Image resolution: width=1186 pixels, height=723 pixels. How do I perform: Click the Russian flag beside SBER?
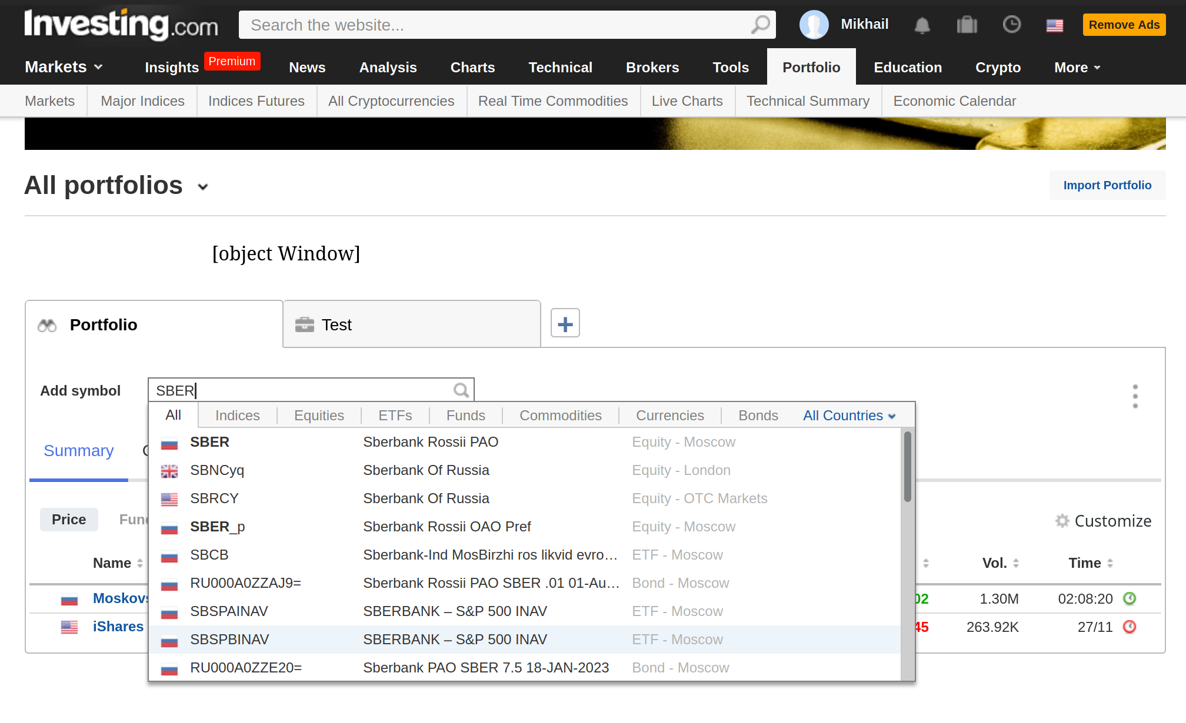(169, 443)
